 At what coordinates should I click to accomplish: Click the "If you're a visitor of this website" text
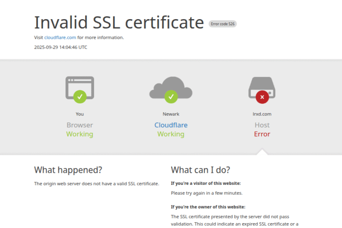coord(206,183)
